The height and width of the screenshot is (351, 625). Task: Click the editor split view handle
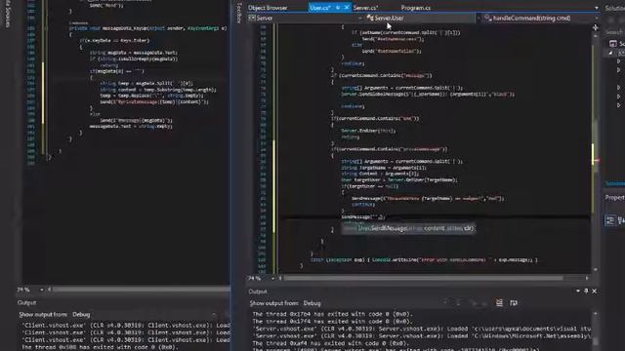[x=595, y=27]
